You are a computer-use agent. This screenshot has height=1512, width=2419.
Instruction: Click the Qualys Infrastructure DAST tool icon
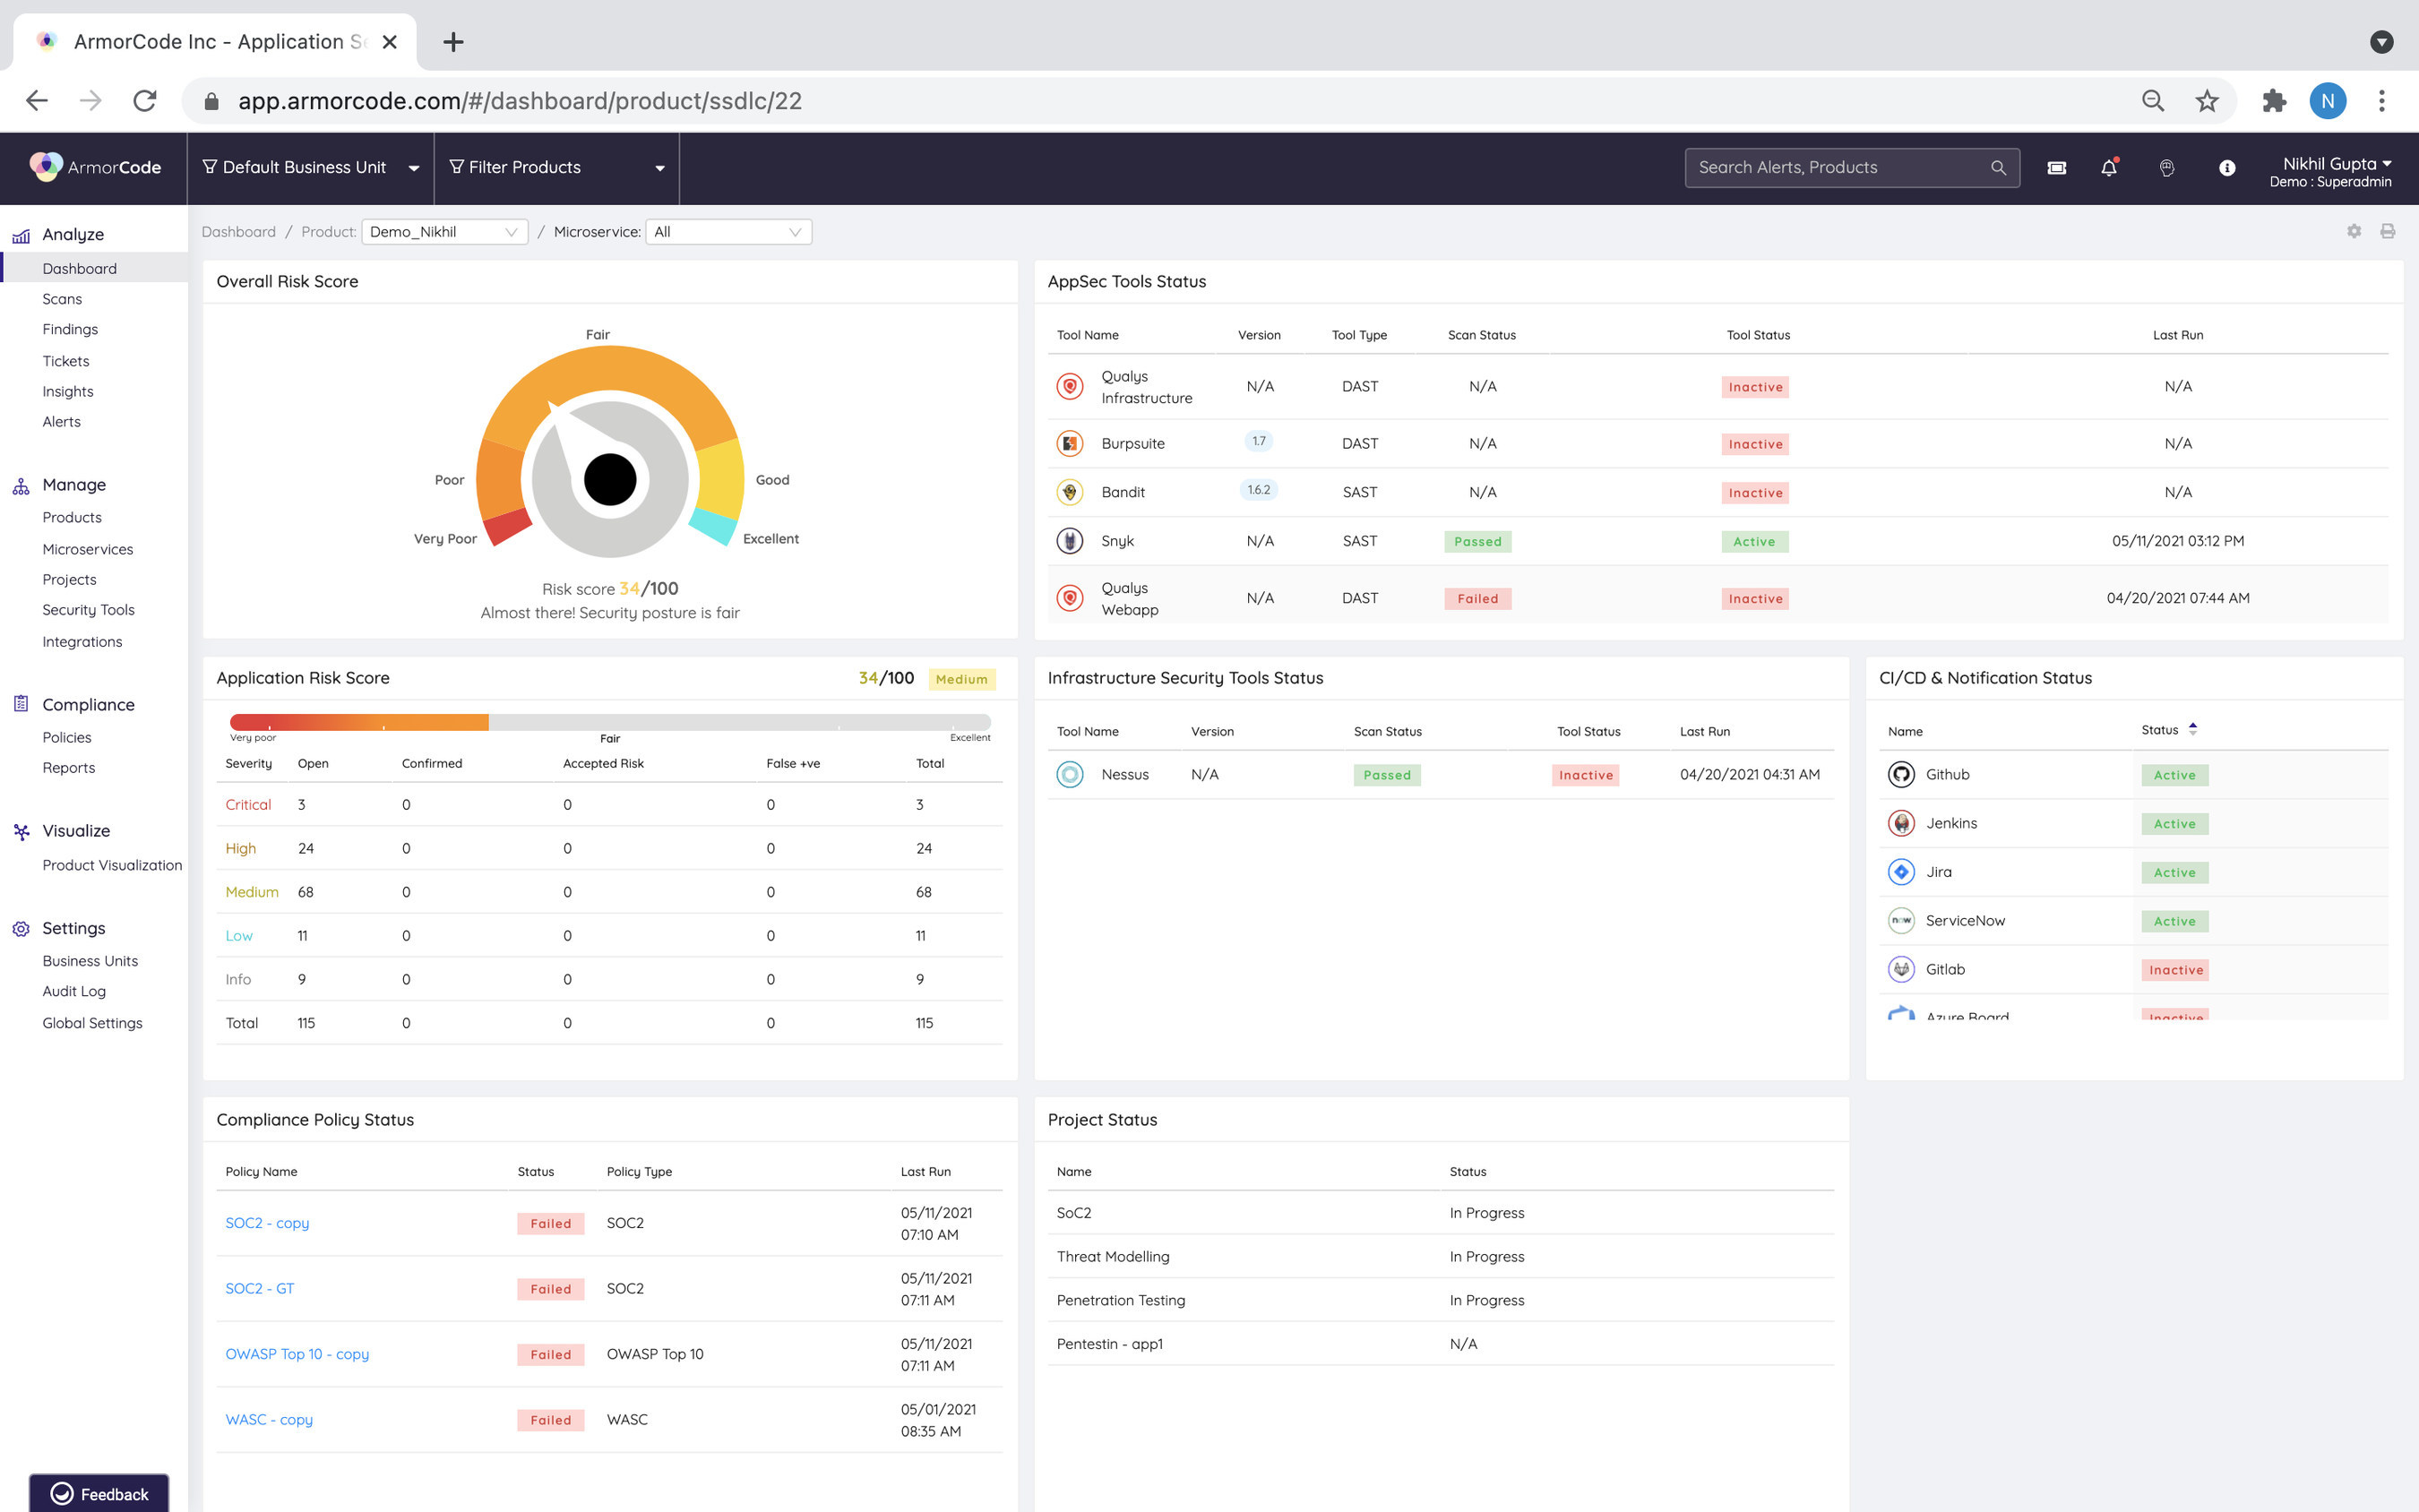point(1068,385)
